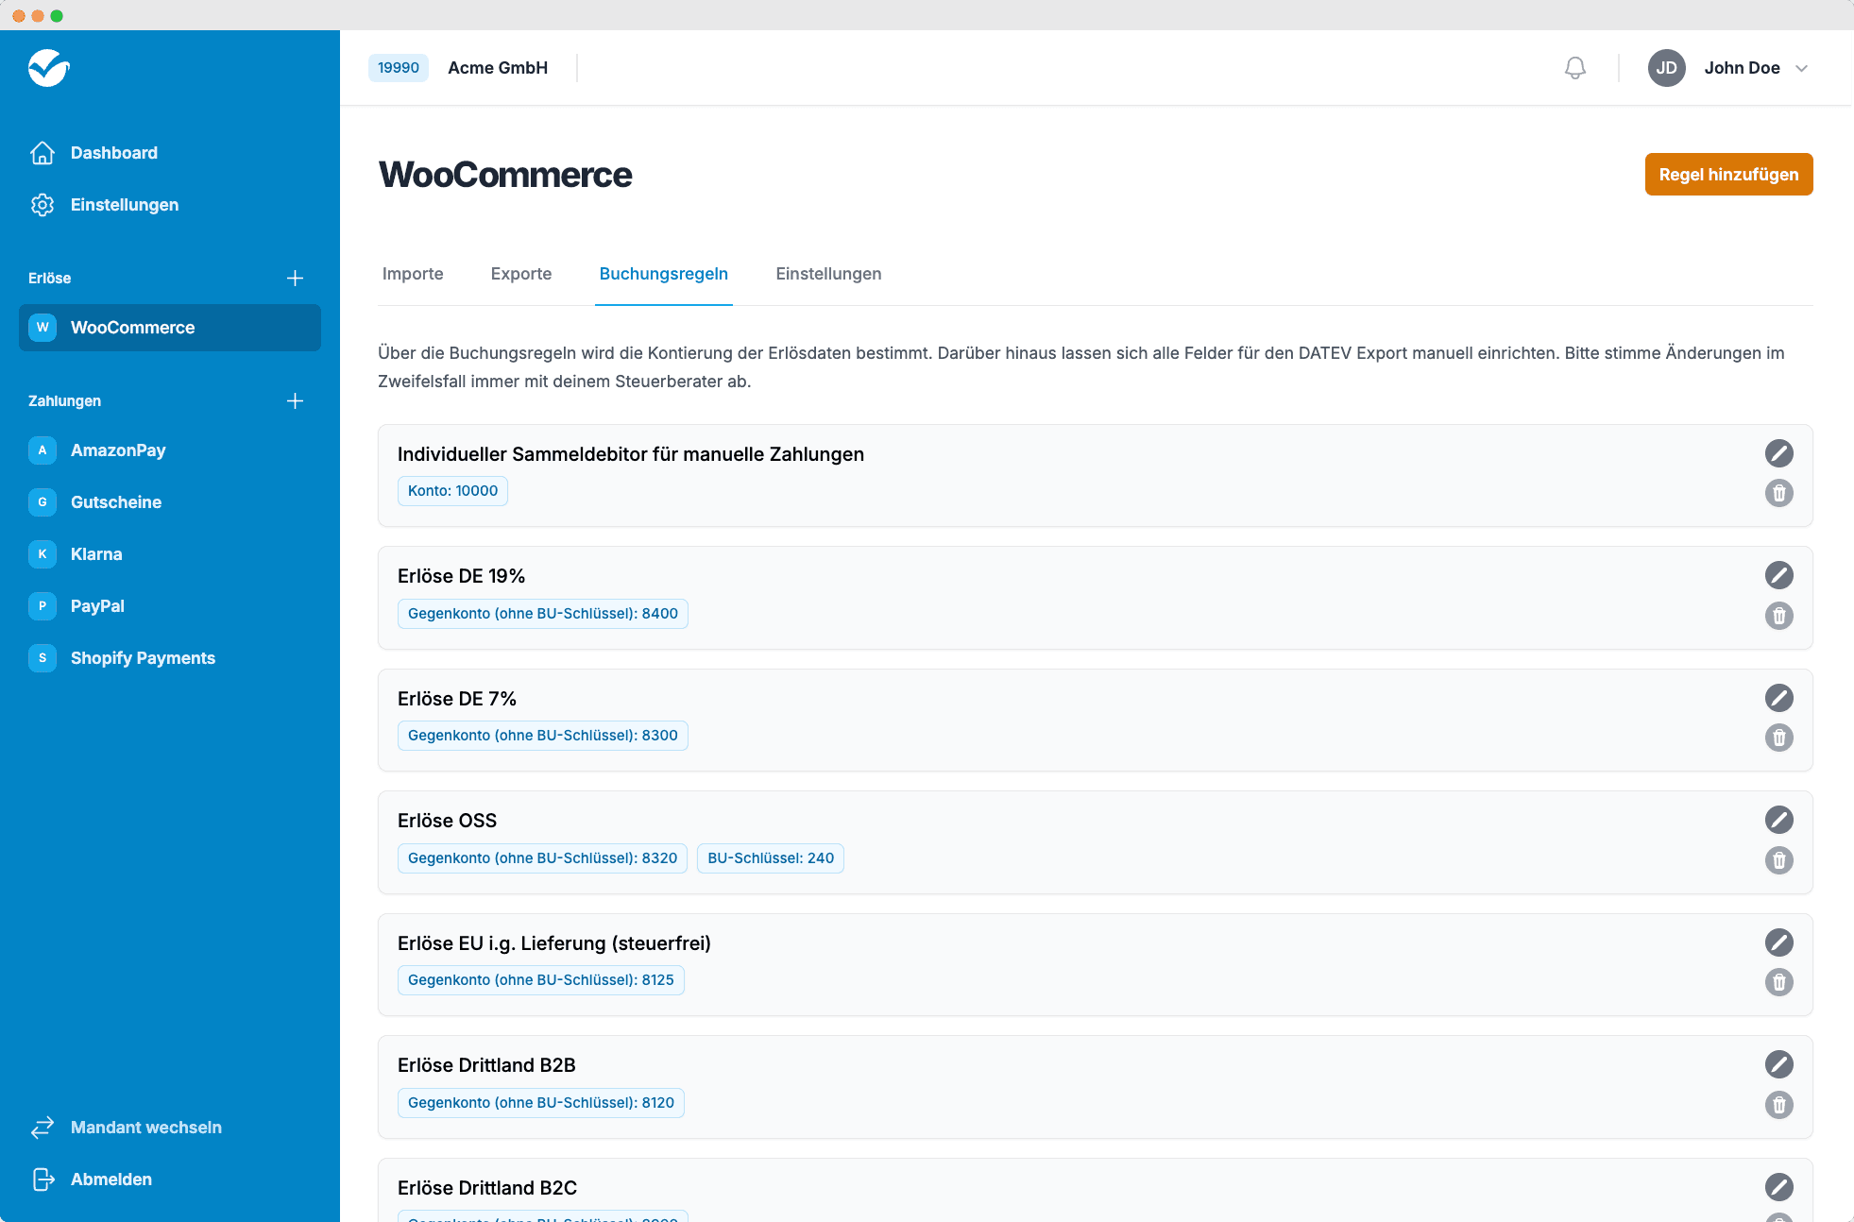Click Gegenkonto 8300 tag
The image size is (1854, 1222).
[x=543, y=736]
